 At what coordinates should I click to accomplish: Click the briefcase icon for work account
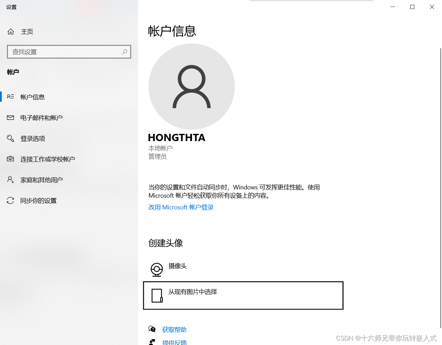pyautogui.click(x=10, y=159)
